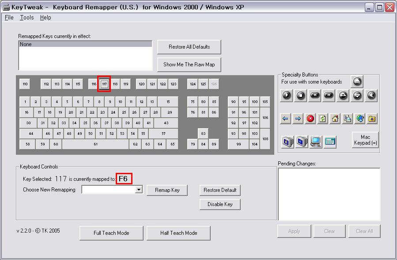
Task: Click the Disable Key button
Action: click(220, 204)
